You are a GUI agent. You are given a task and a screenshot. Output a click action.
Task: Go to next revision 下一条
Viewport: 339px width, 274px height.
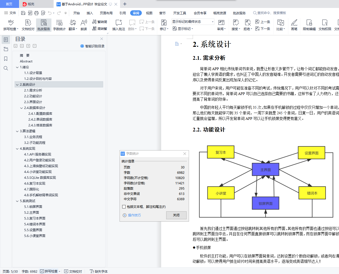[x=263, y=29]
